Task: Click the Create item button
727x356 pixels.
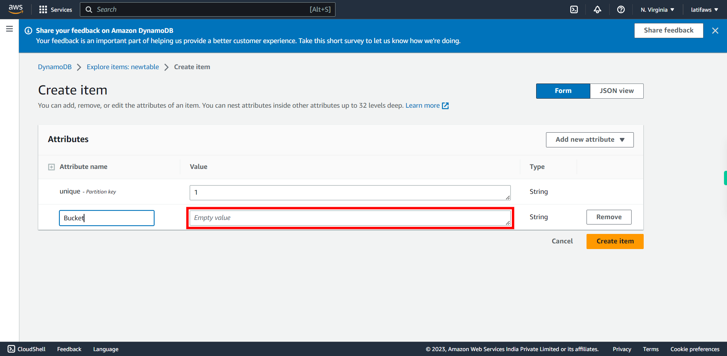Action: (615, 241)
